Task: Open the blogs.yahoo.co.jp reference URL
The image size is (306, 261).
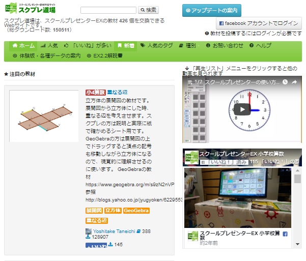Action: (x=134, y=200)
